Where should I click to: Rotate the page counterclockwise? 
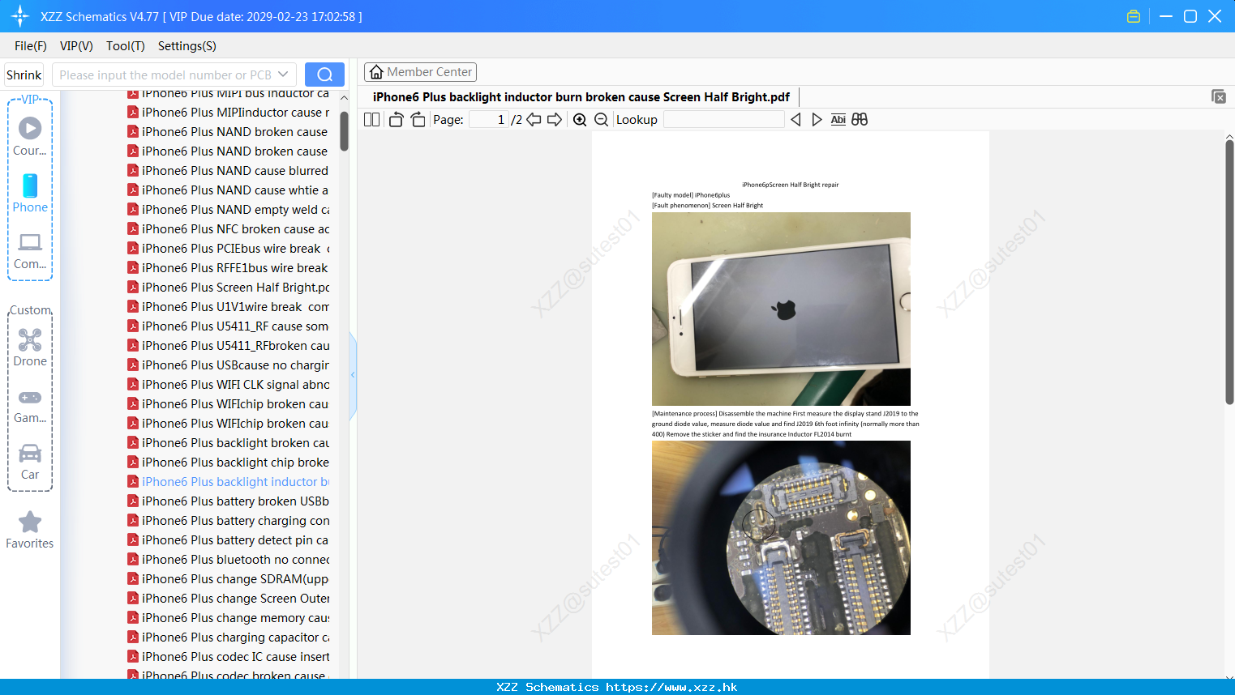point(396,120)
